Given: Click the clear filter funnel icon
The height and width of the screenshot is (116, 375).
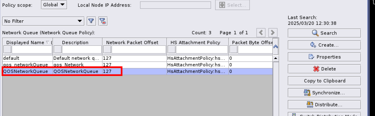Looking at the screenshot, I should [x=103, y=21].
